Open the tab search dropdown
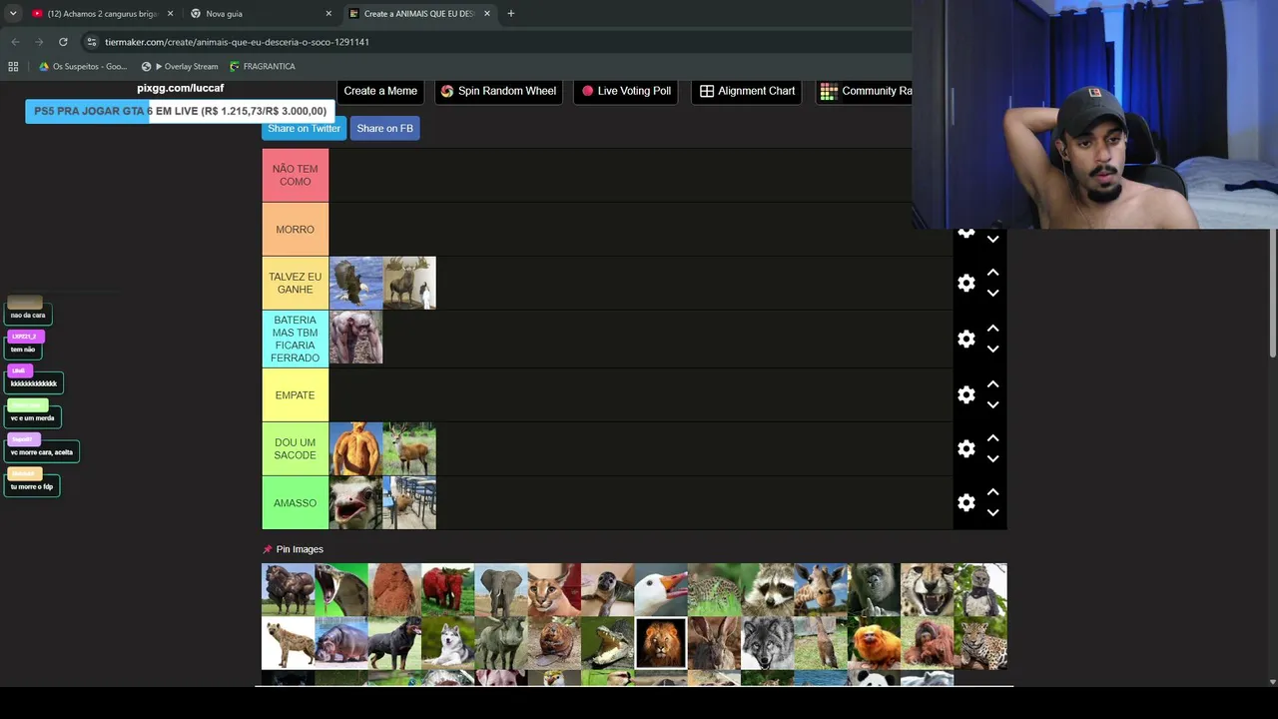 pyautogui.click(x=13, y=14)
